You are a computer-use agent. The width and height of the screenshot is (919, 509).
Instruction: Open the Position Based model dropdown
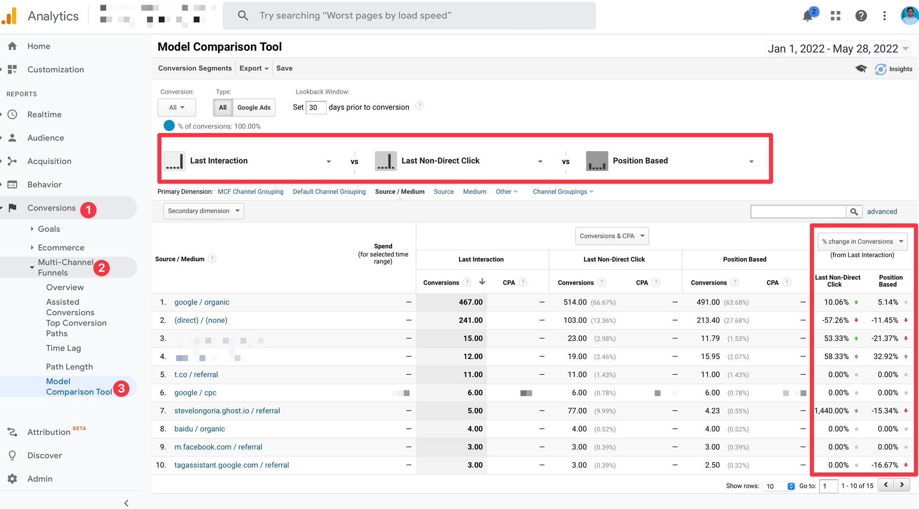[x=671, y=161]
